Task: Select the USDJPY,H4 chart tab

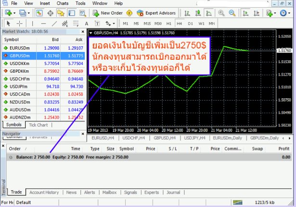Action: point(194,138)
